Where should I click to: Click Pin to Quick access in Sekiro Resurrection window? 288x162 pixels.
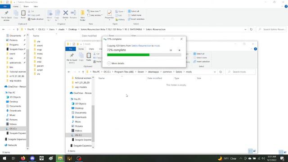click(6, 16)
